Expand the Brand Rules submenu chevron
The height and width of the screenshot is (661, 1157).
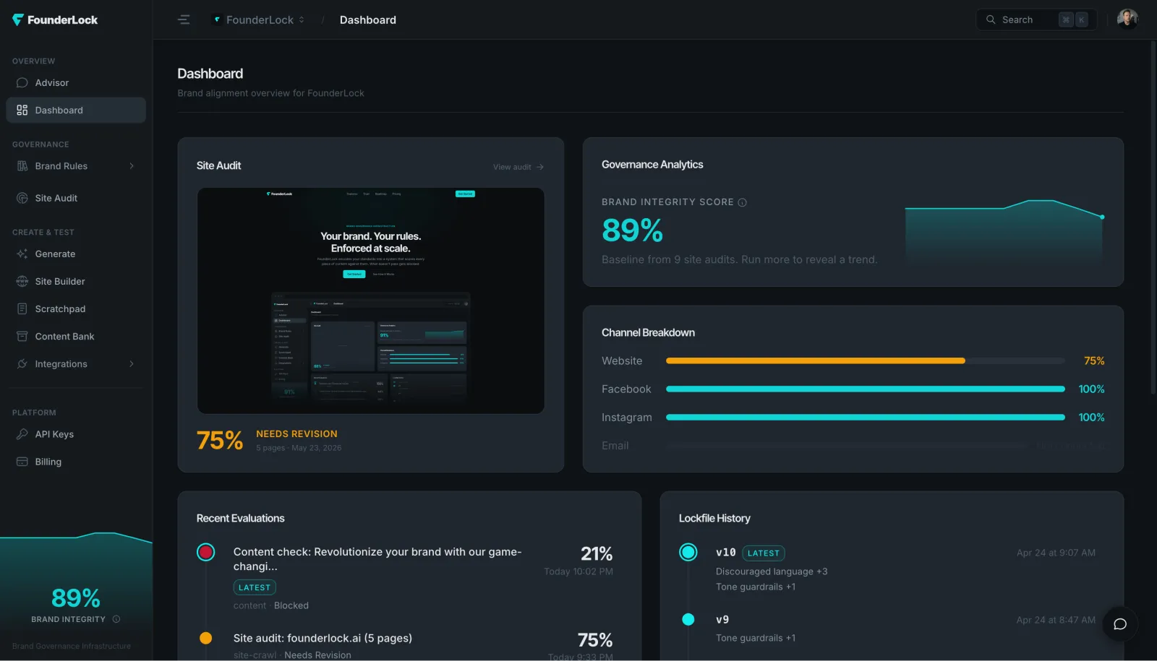(x=132, y=165)
